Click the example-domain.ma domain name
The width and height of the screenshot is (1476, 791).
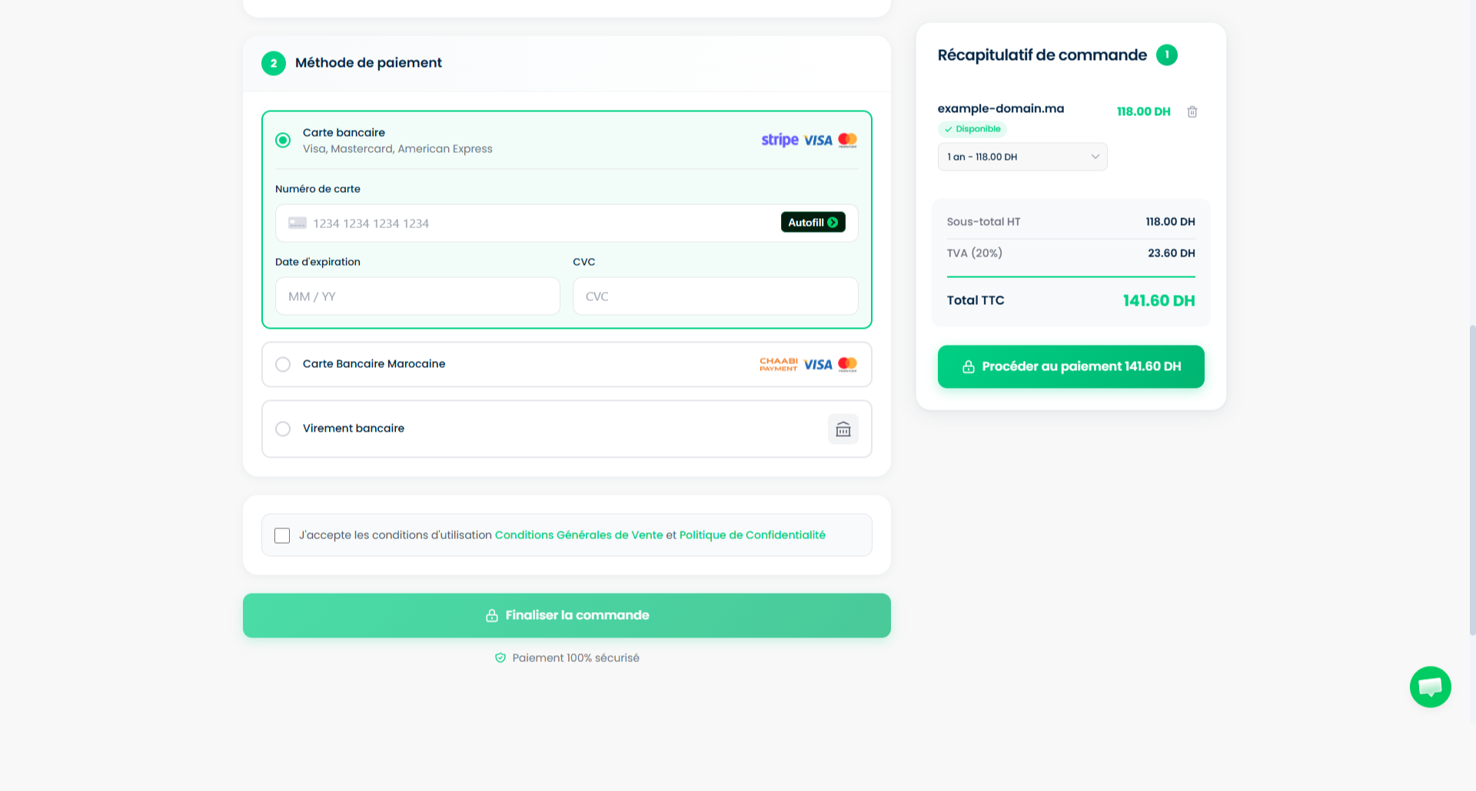1001,108
